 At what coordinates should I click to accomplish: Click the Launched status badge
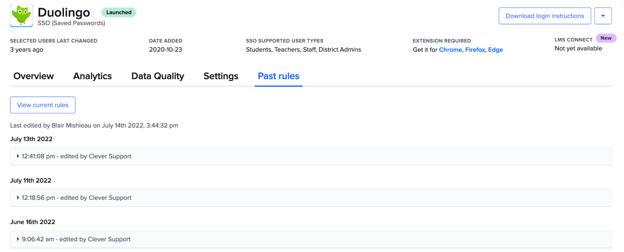point(119,12)
